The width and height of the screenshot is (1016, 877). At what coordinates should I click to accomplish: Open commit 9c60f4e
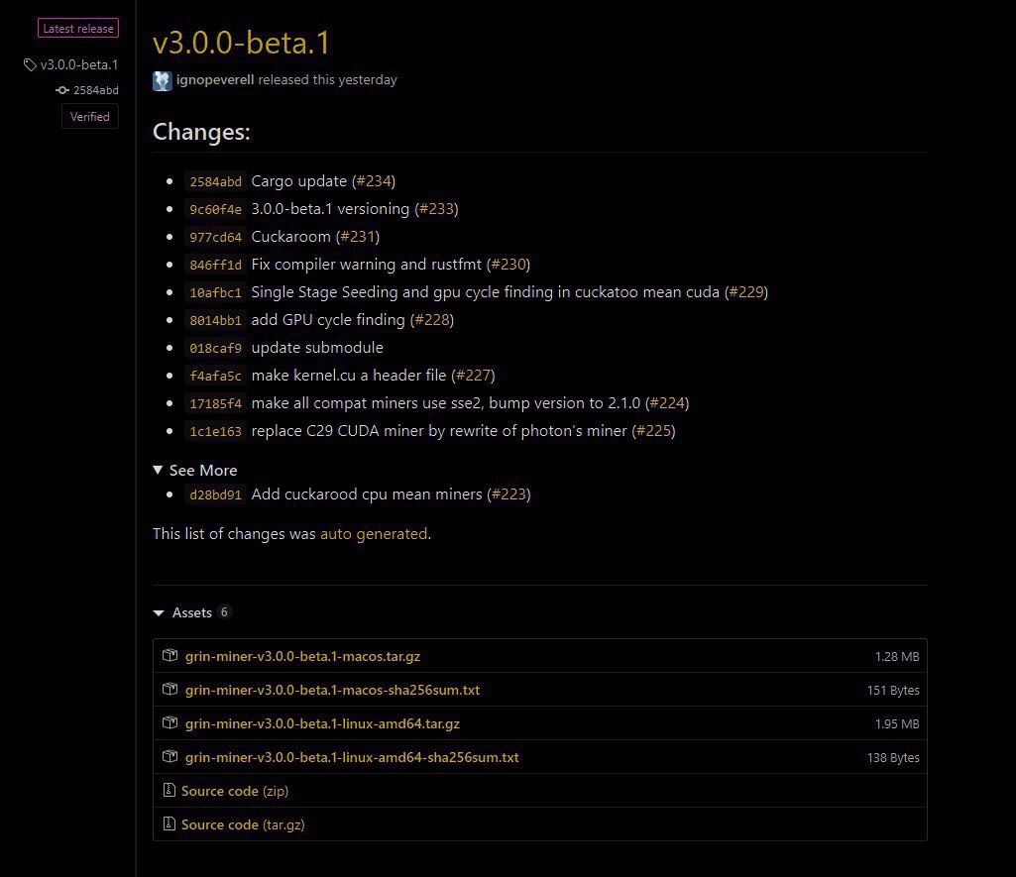(x=215, y=209)
